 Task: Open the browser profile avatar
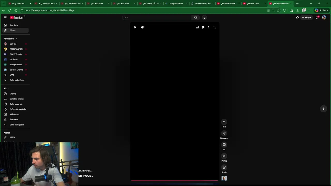(x=304, y=10)
